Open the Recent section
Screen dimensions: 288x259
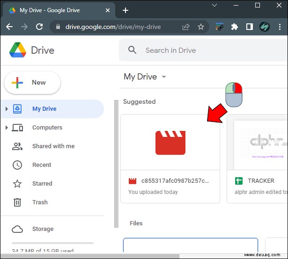[52, 165]
